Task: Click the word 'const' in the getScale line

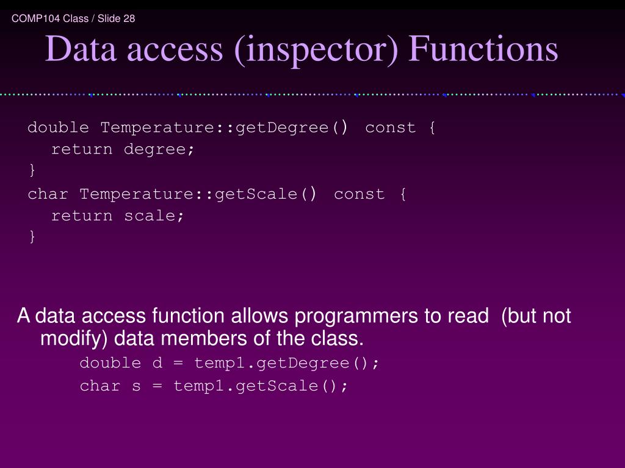Action: pos(359,194)
